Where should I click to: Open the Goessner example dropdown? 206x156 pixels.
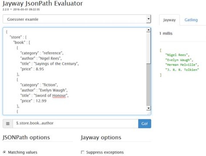77,19
